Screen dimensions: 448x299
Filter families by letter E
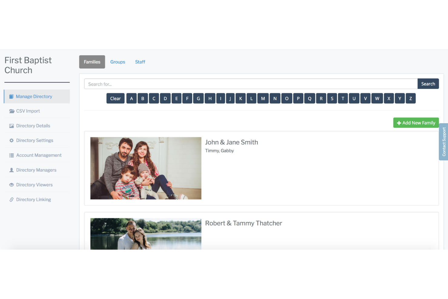[176, 98]
